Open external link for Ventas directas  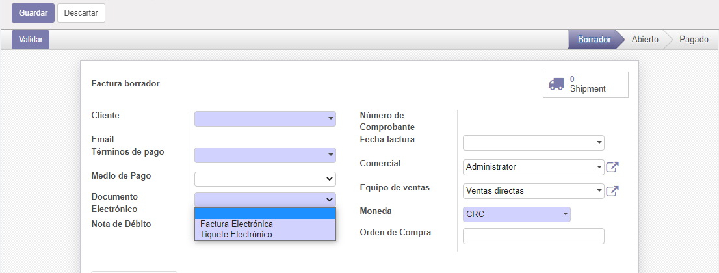(612, 191)
